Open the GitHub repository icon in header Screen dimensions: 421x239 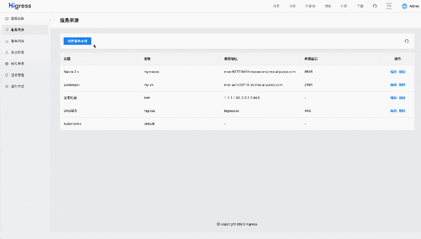click(375, 6)
